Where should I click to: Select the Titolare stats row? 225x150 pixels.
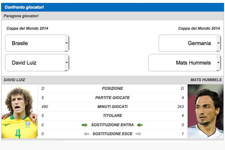coord(112,116)
